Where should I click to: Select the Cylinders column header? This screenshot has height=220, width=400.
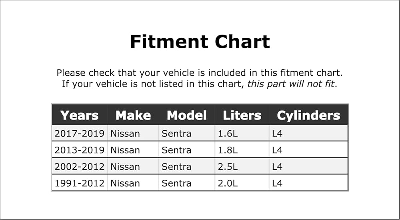tap(308, 115)
